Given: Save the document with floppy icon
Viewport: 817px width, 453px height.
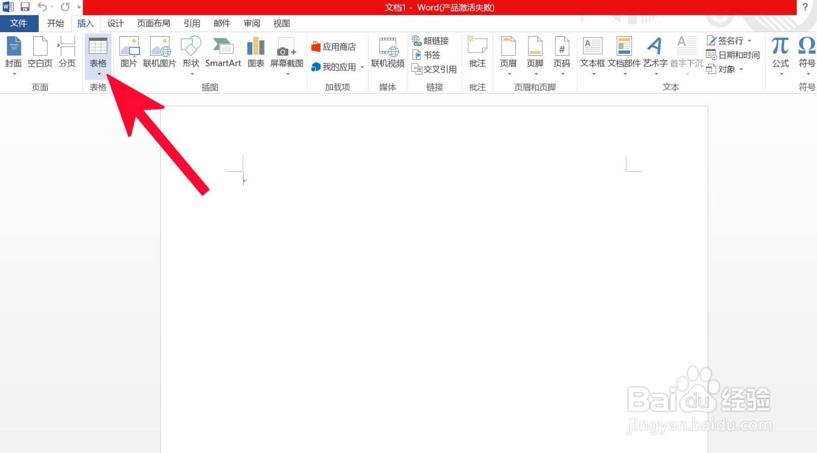Looking at the screenshot, I should 25,7.
